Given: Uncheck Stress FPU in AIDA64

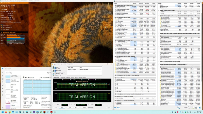Looking at the screenshot, I should pos(55,69).
